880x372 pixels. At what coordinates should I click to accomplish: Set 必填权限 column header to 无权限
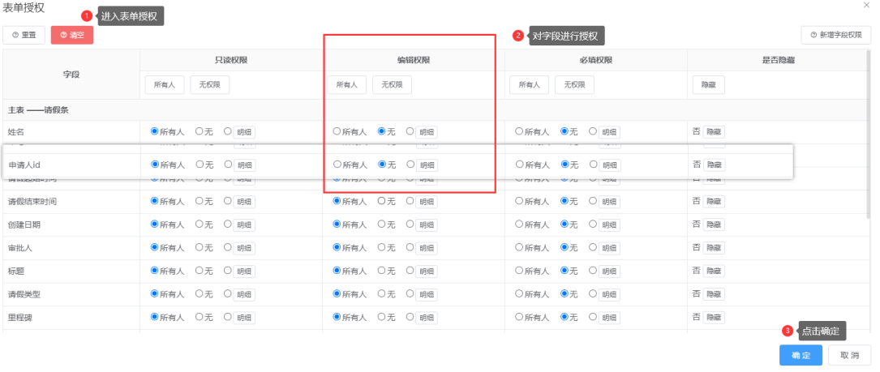point(575,85)
